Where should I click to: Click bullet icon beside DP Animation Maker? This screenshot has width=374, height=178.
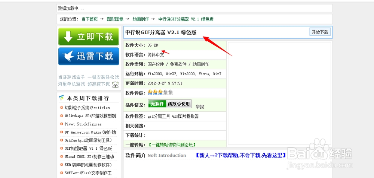[x=62, y=132]
